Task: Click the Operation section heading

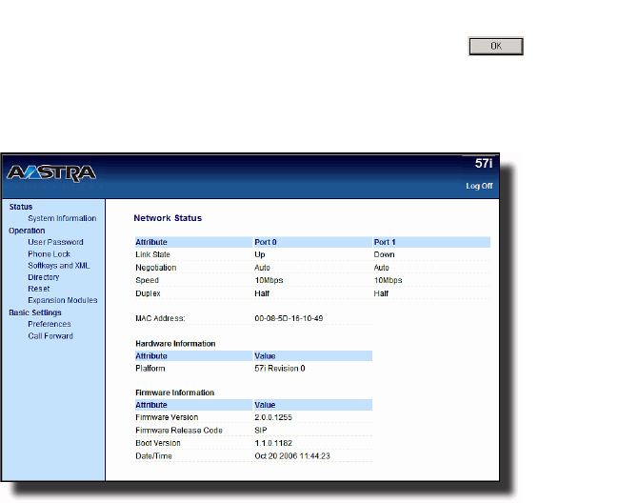Action: [27, 231]
